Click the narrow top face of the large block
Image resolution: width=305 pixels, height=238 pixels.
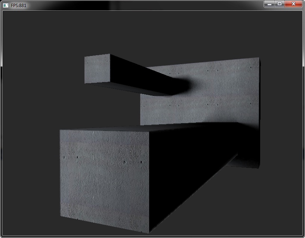(150, 128)
